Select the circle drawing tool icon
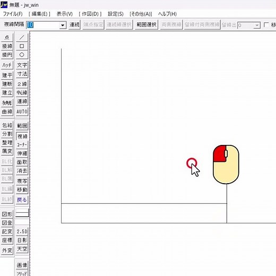 coord(22,55)
